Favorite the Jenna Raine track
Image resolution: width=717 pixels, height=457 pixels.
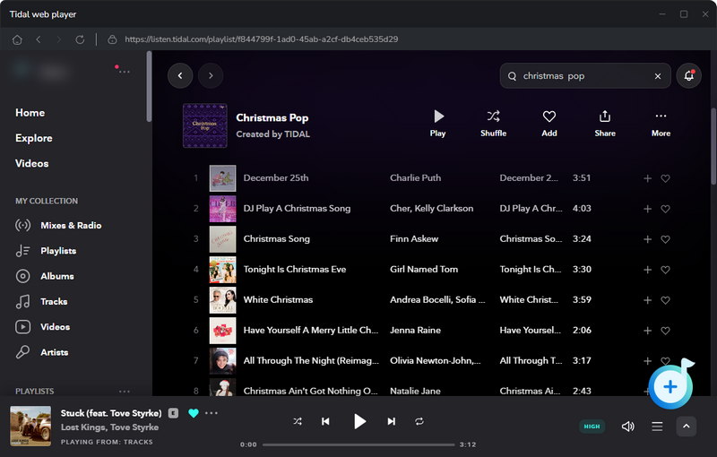[x=665, y=331]
